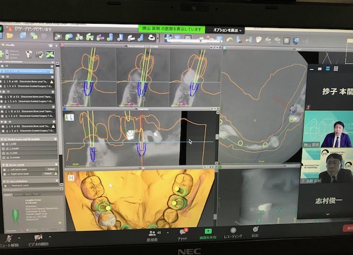Click the green plus add implant icon

(2, 54)
